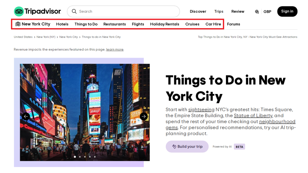Select the first carousel dot

click(x=75, y=157)
